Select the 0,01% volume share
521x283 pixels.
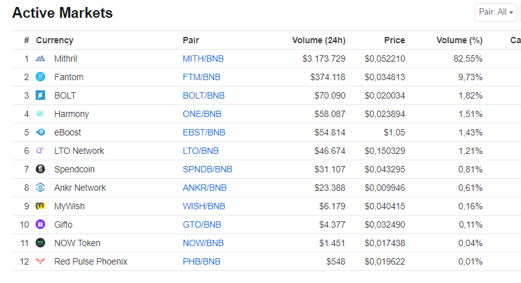(470, 262)
